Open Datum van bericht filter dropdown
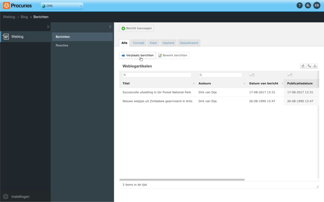 (x=252, y=75)
